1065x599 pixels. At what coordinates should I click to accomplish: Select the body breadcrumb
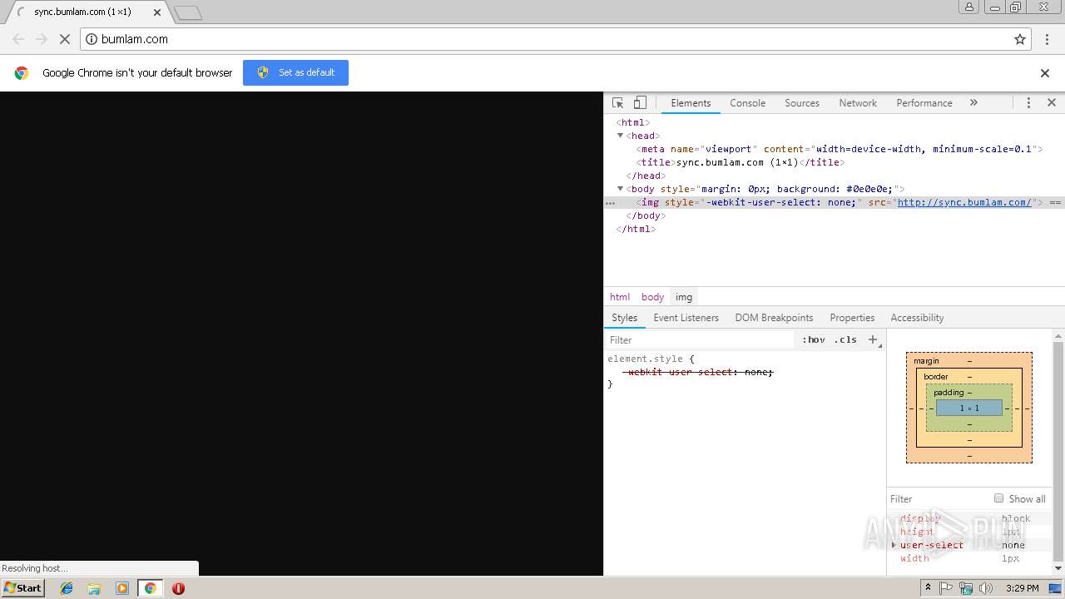coord(652,297)
